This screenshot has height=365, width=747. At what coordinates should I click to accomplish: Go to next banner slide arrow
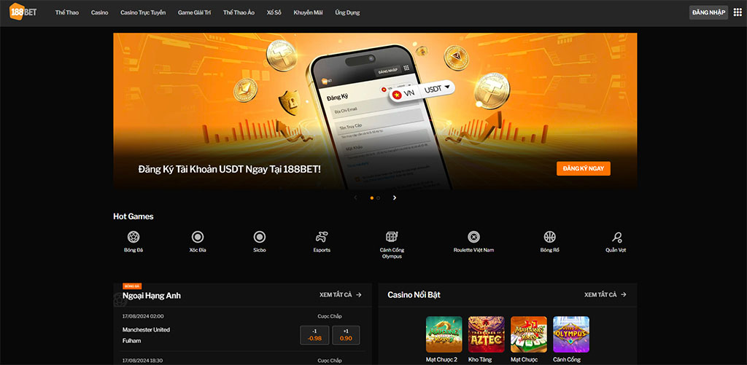pos(395,197)
